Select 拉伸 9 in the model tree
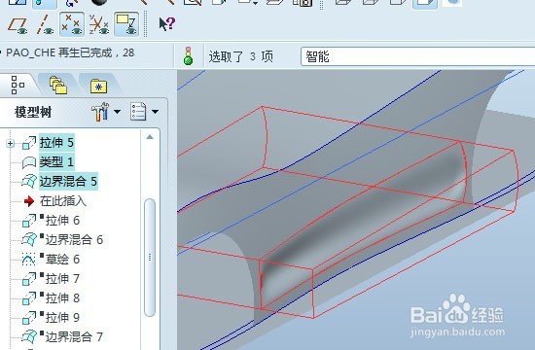The height and width of the screenshot is (350, 535). point(62,318)
